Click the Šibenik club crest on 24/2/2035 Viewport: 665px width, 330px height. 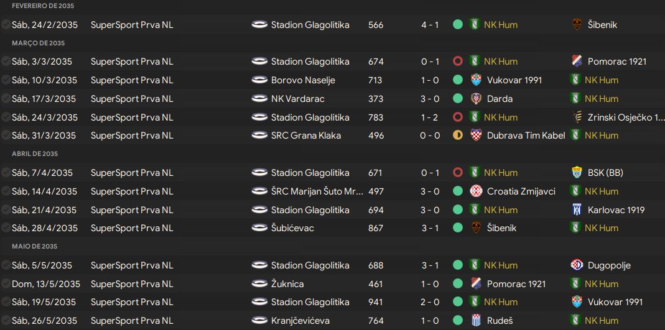577,25
